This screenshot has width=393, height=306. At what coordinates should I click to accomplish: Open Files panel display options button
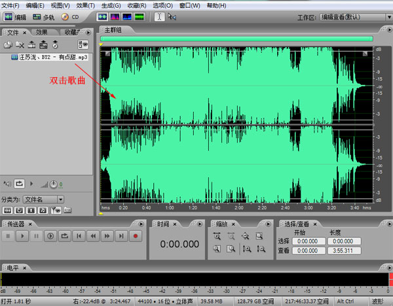[x=83, y=44]
